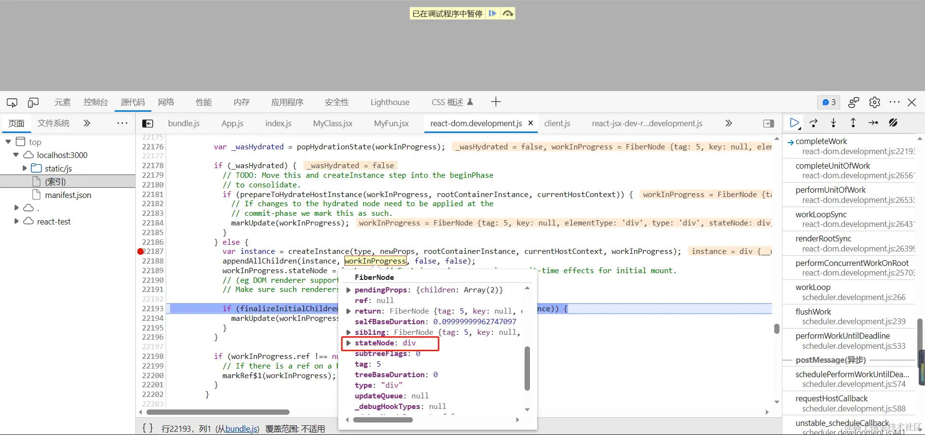The image size is (925, 435).
Task: Open client.js file tab
Action: coord(557,123)
